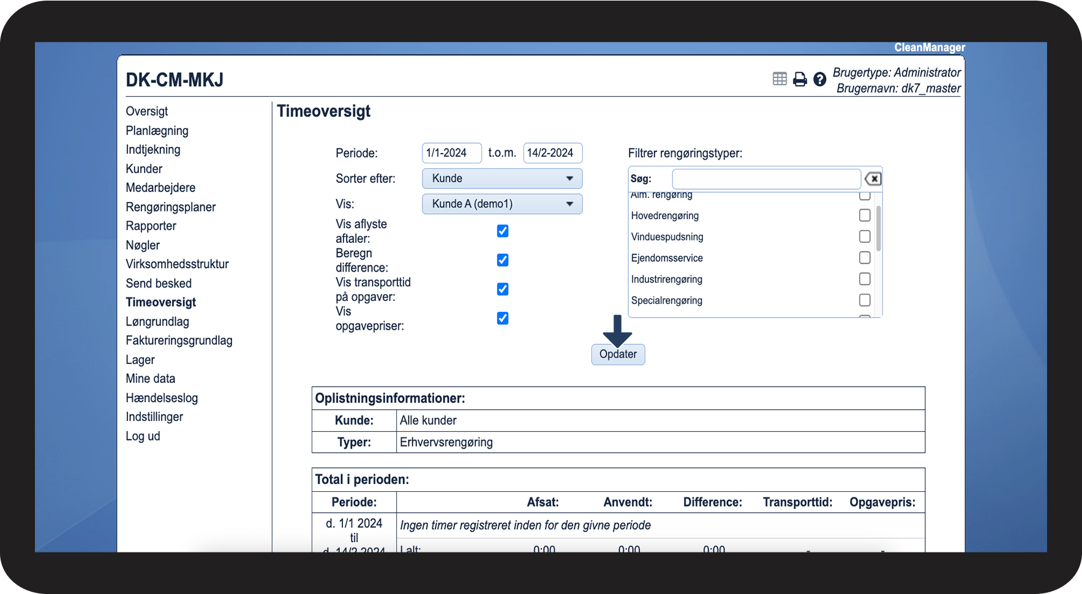Check the Vinduespudsning filter box
Image resolution: width=1082 pixels, height=594 pixels.
(x=865, y=237)
